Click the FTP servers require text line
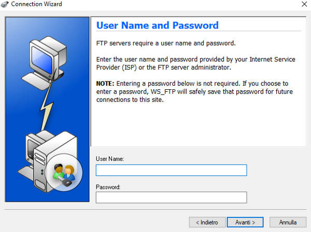This screenshot has height=232, width=311. pyautogui.click(x=166, y=43)
